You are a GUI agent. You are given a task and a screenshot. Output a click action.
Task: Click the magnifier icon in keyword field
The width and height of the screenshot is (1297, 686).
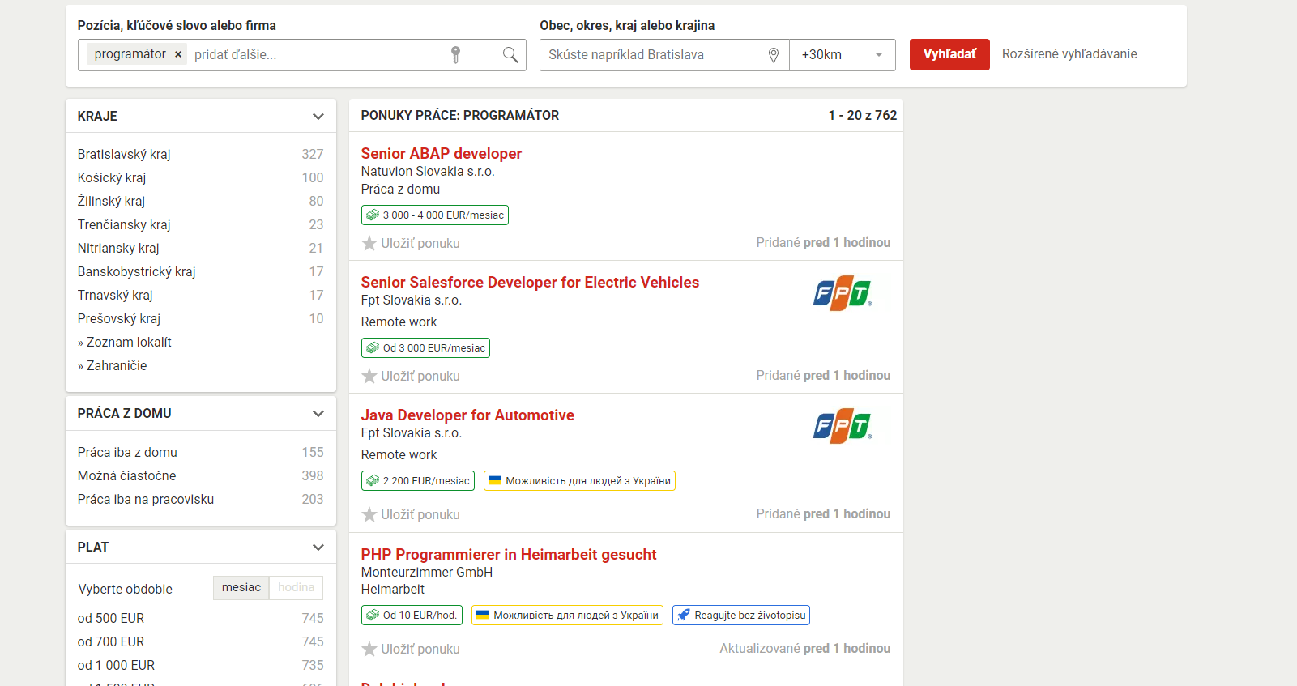point(510,54)
